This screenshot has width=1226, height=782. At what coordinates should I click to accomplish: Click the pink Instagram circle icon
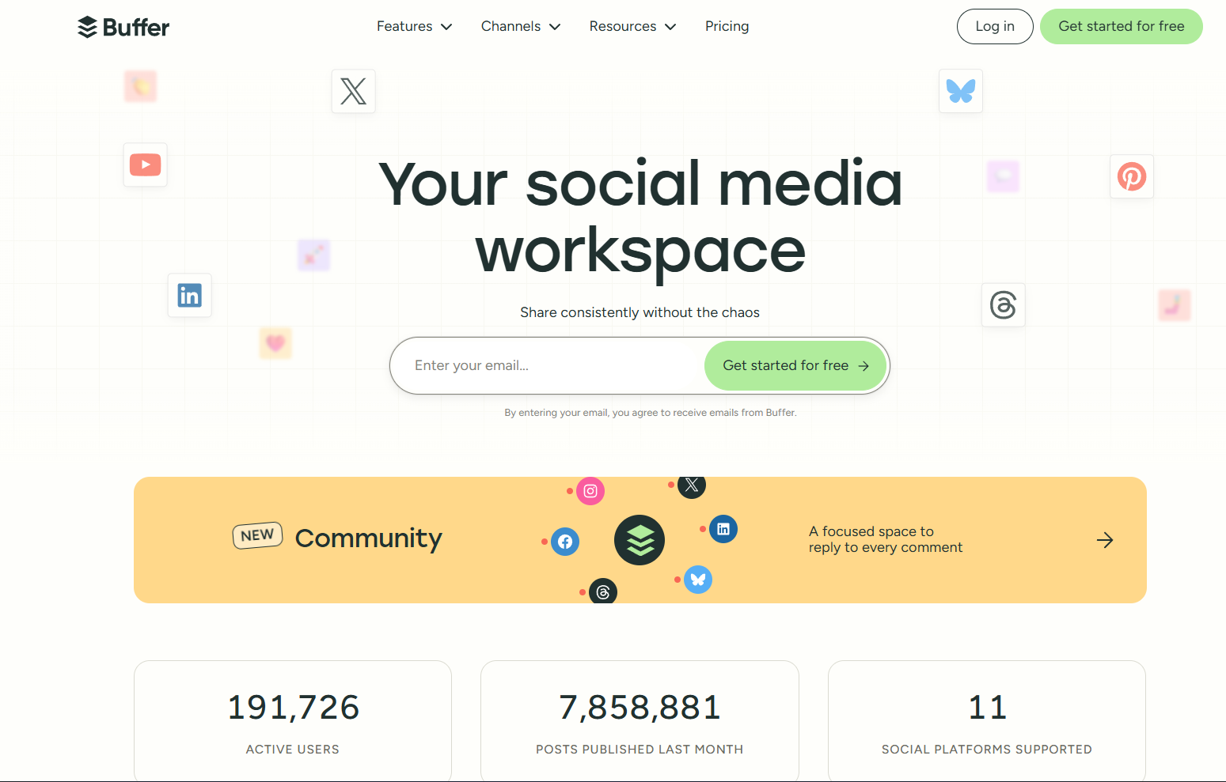pos(590,491)
